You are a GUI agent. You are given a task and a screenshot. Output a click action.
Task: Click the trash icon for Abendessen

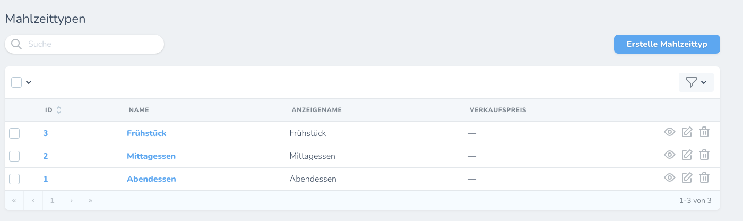(x=704, y=178)
